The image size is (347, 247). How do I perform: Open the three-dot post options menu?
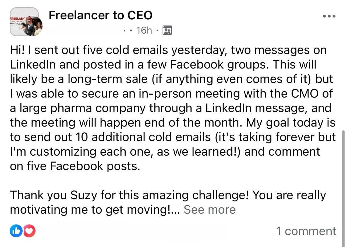(x=329, y=16)
